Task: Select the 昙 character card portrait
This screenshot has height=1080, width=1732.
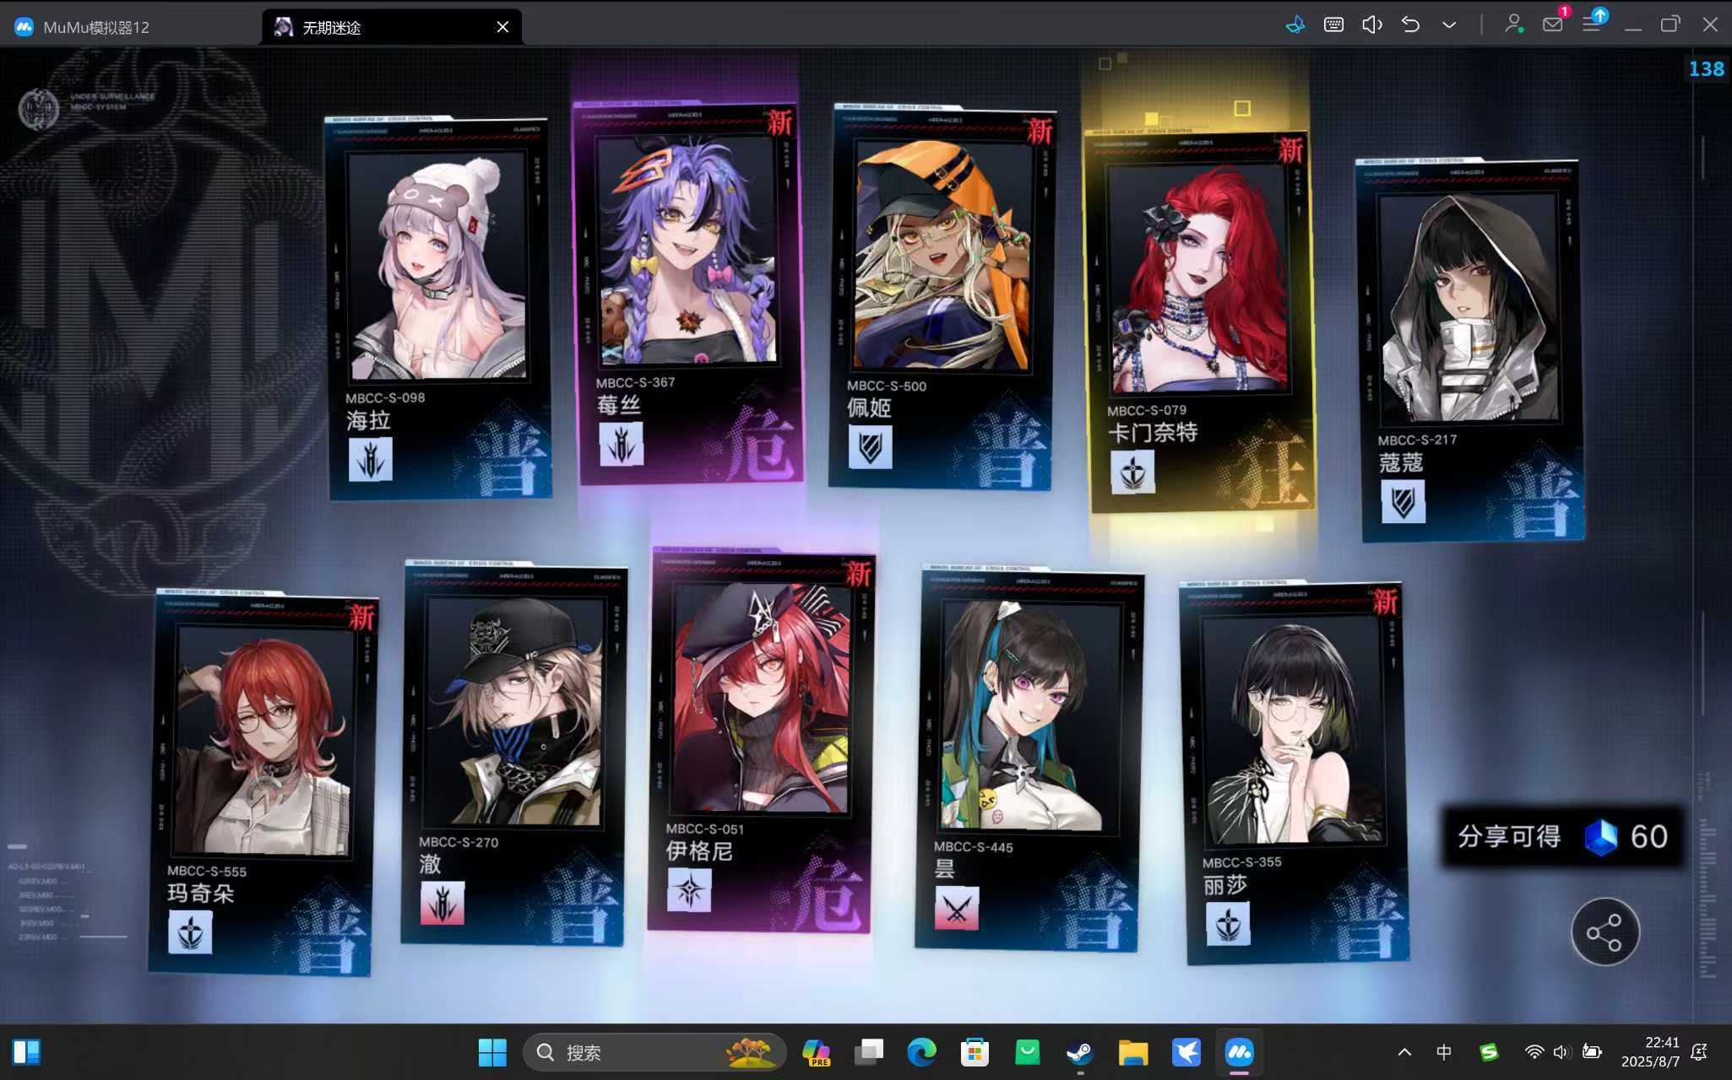Action: pos(1029,716)
